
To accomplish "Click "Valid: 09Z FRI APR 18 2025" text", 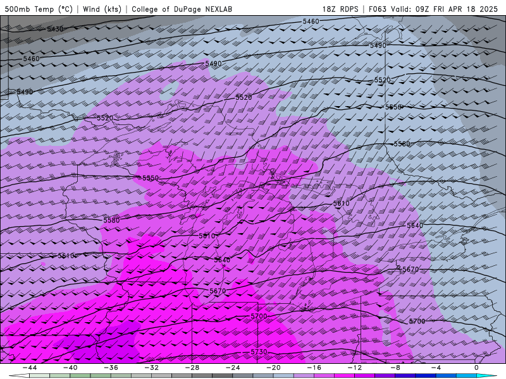I will click(x=445, y=9).
